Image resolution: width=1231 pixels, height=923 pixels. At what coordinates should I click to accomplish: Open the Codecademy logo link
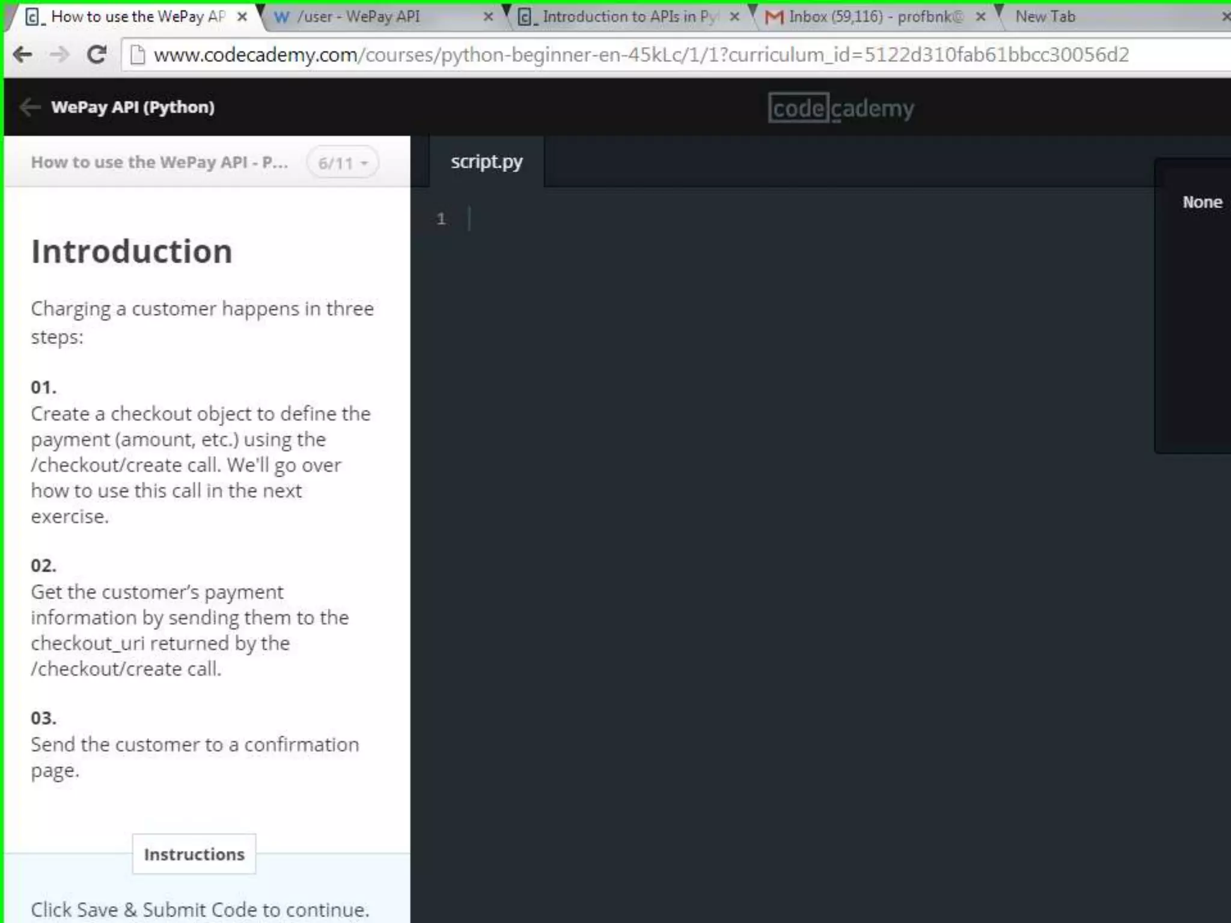point(841,108)
